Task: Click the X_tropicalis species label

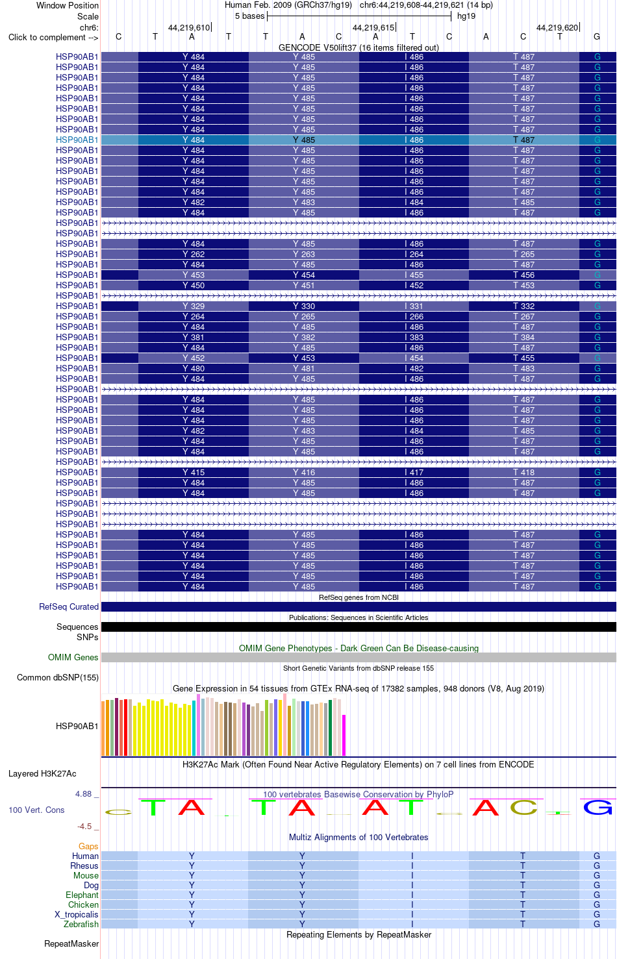Action: pos(77,914)
